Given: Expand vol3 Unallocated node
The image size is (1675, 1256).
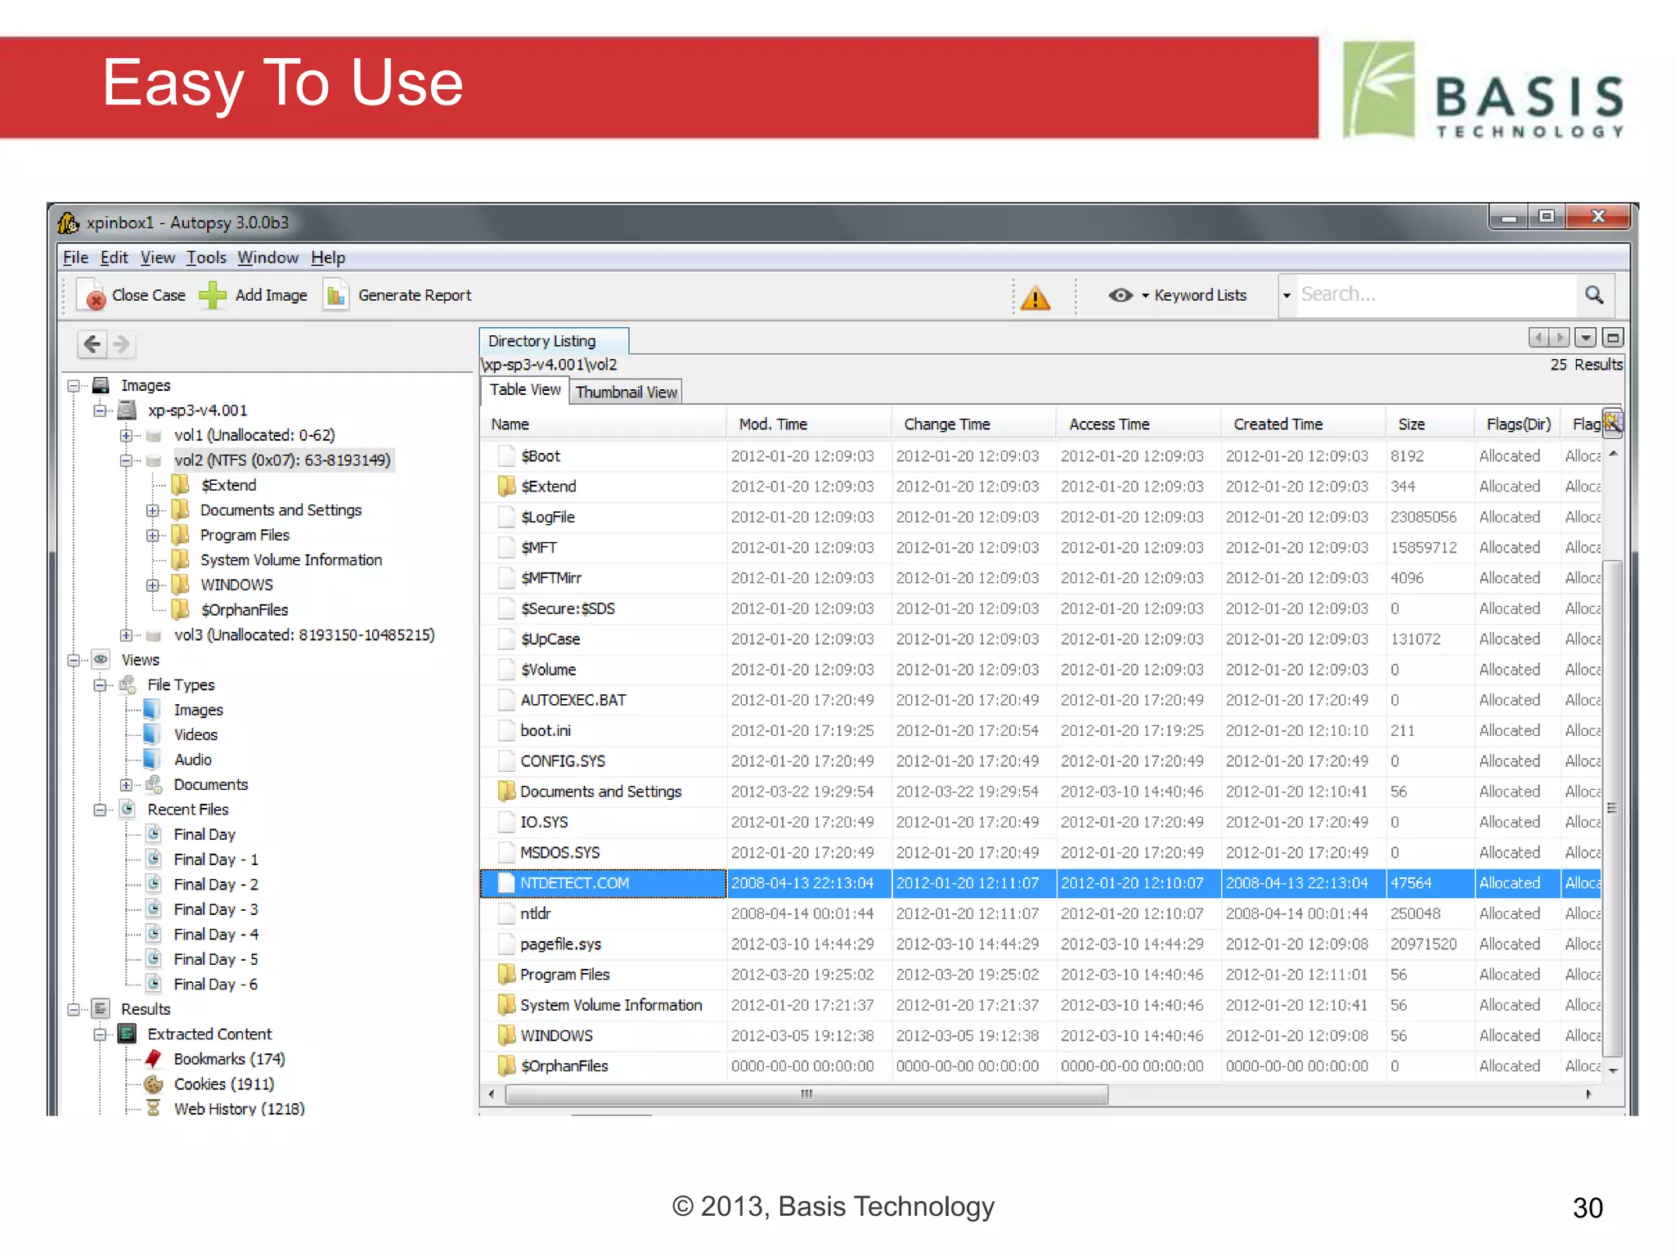Looking at the screenshot, I should 126,635.
